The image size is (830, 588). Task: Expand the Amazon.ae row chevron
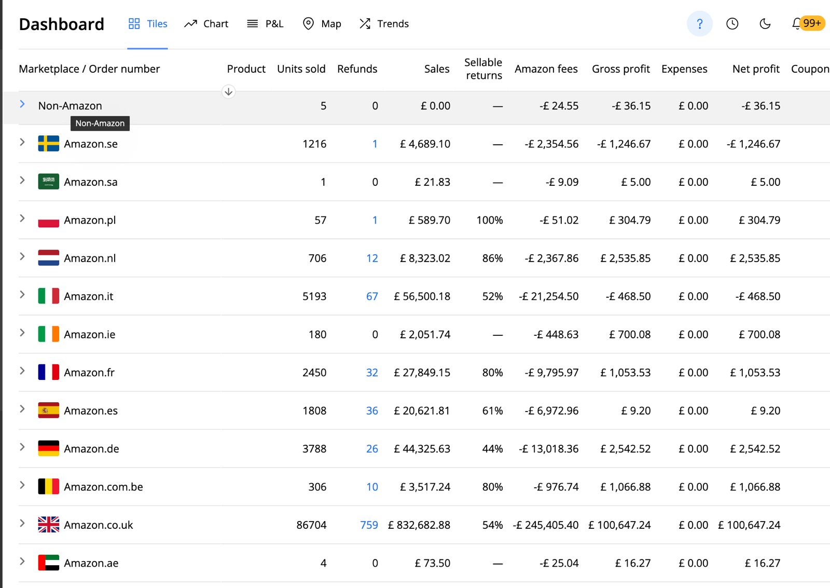pyautogui.click(x=22, y=561)
